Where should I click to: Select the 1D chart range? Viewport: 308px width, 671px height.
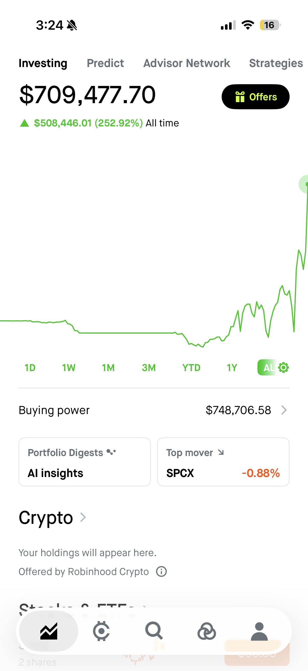(x=30, y=367)
